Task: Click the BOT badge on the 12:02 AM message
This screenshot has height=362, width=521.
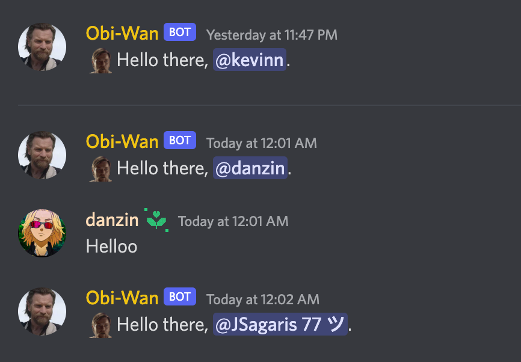Action: (180, 296)
